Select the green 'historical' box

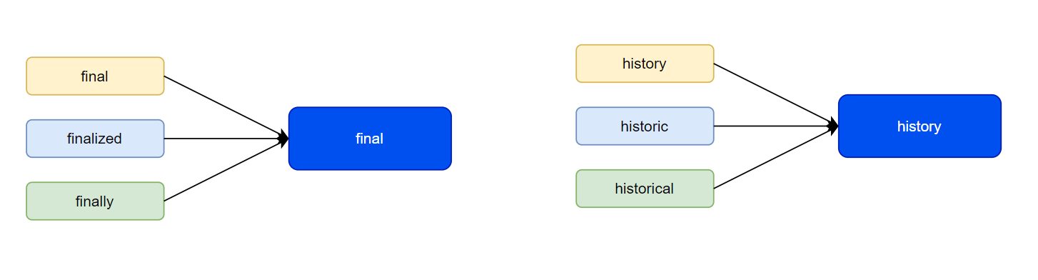point(645,189)
